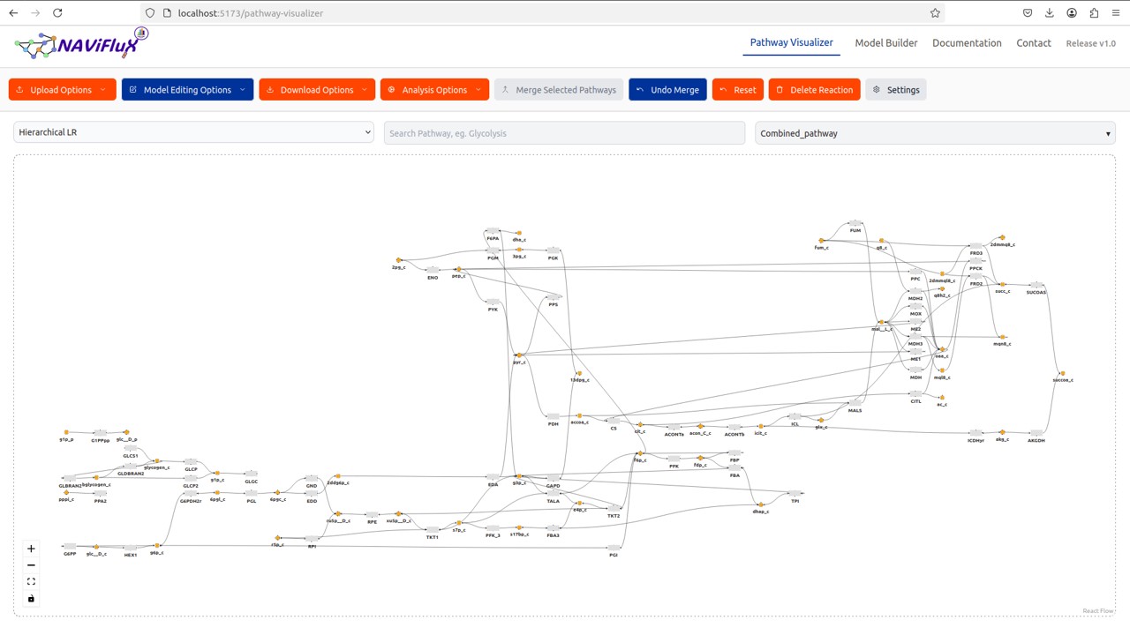Expand the Download Options dropdown

pos(317,90)
